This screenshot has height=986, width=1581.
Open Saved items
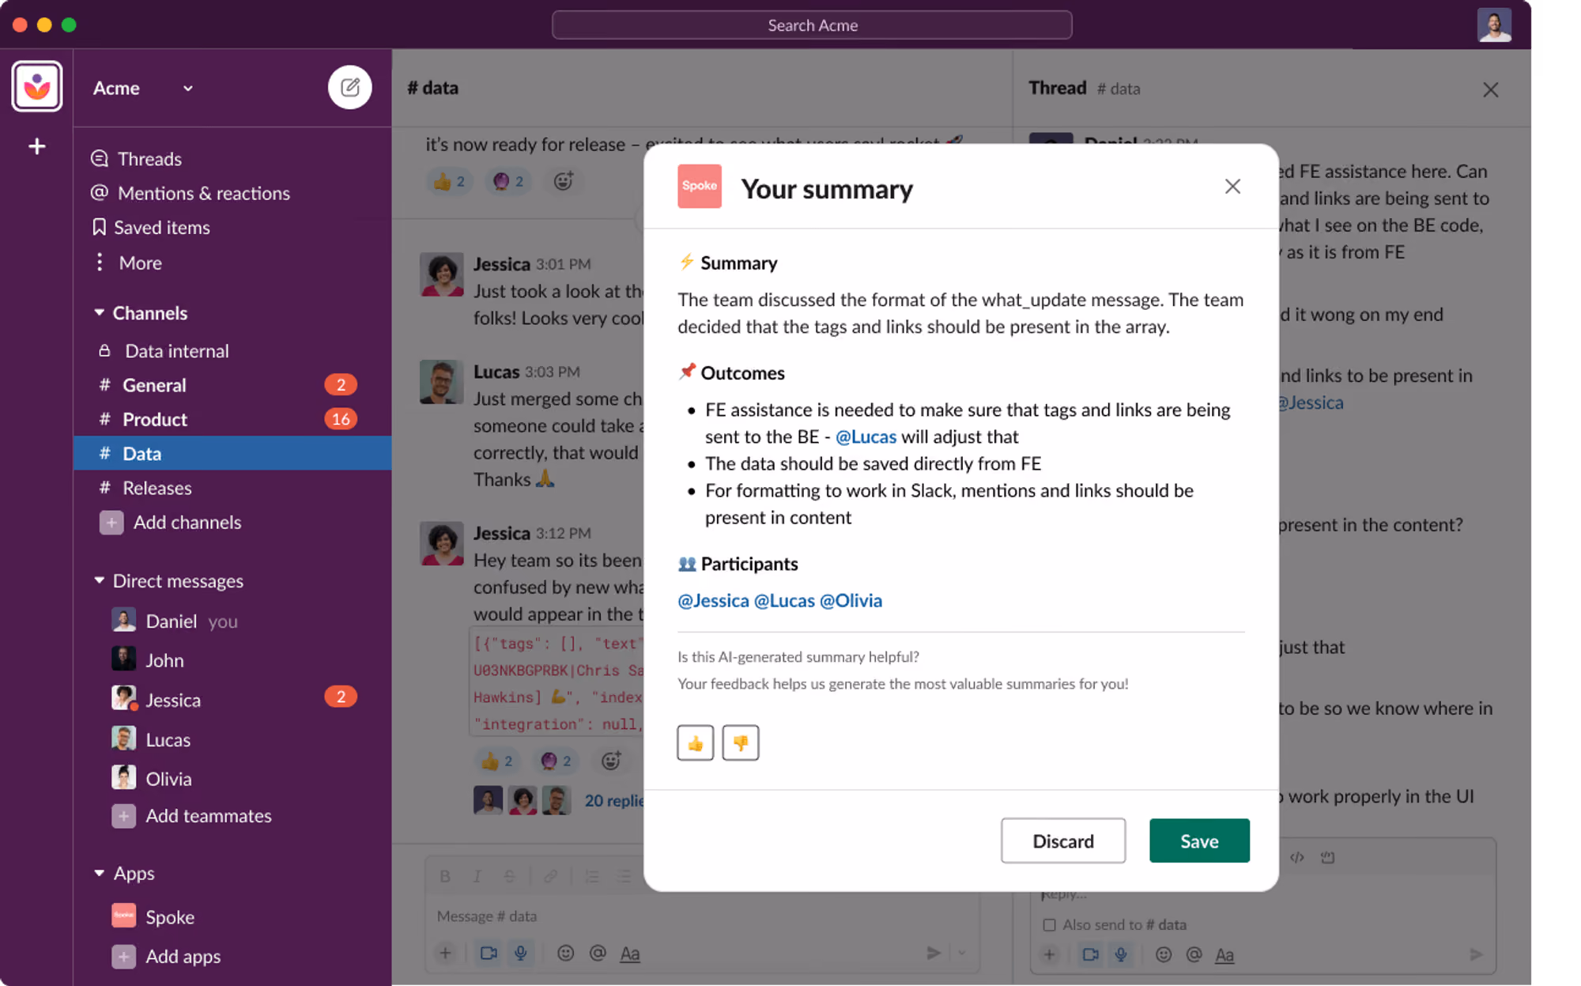150,227
